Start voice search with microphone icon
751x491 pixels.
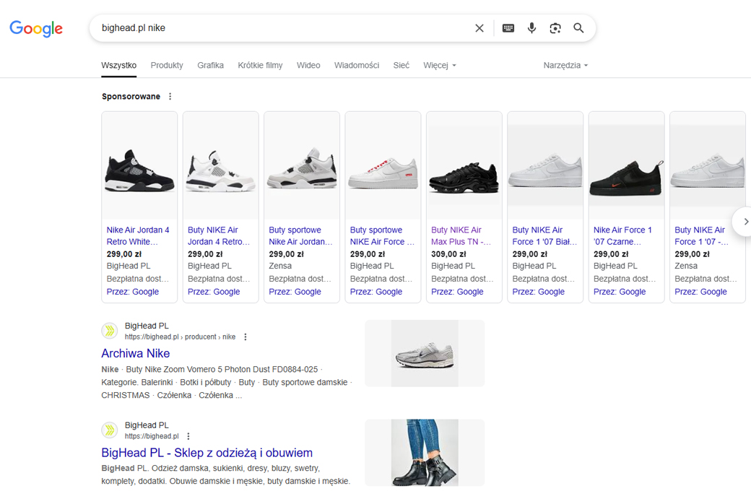tap(531, 28)
